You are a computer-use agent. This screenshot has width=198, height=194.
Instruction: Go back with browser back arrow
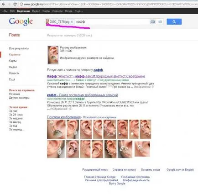pyautogui.click(x=3, y=4)
